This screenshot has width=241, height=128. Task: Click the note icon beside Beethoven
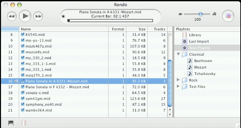(x=190, y=61)
